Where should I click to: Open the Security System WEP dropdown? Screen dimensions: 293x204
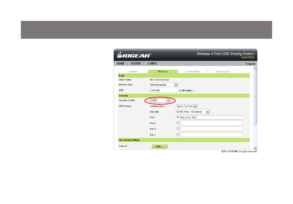click(x=160, y=100)
